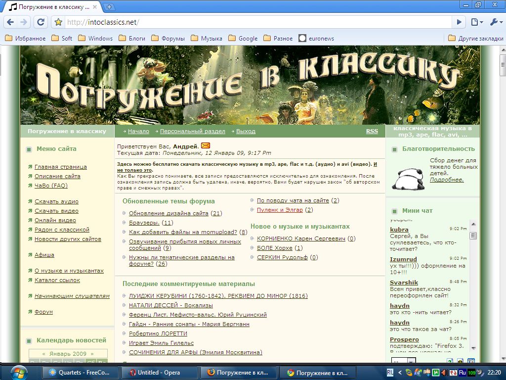Open the Google bookmarks folder
Image resolution: width=506 pixels, height=380 pixels.
[243, 39]
